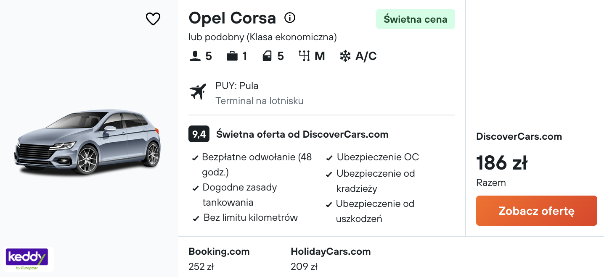Viewport: 604px width, 277px height.
Task: Click Bezpłatne odwołanie feature item
Action: 252,165
